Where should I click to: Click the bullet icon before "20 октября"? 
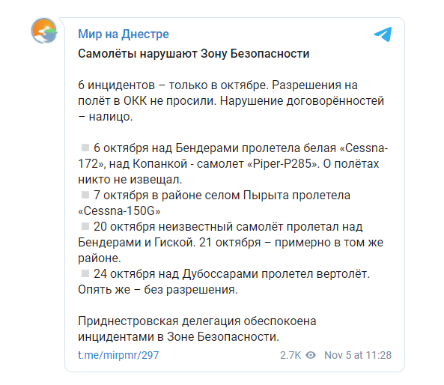point(85,226)
